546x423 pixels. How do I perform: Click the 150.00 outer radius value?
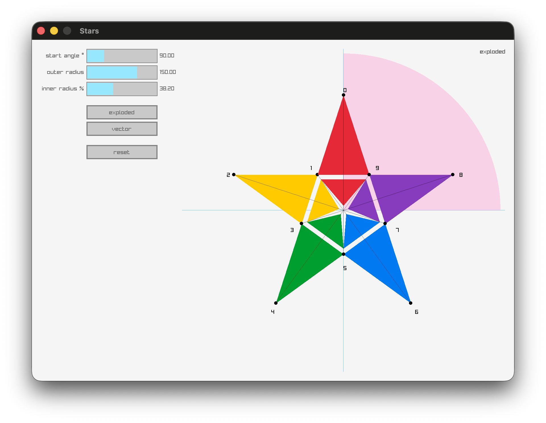pos(167,72)
